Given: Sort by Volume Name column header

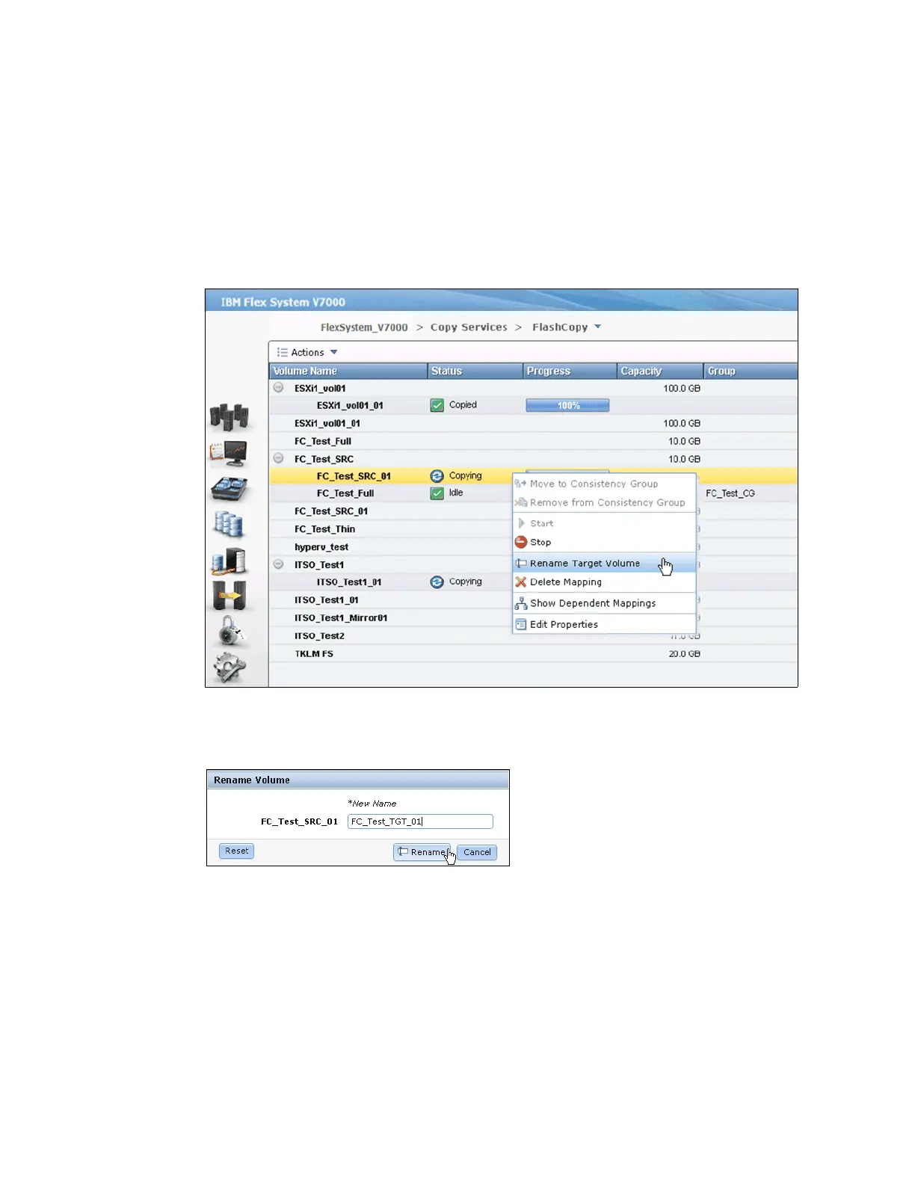Looking at the screenshot, I should pos(348,371).
